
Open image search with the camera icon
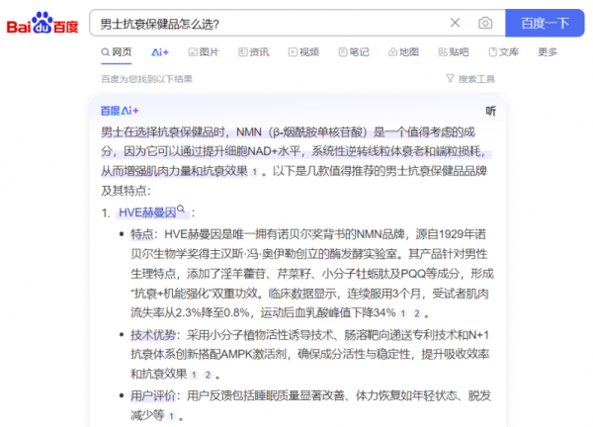tap(485, 23)
